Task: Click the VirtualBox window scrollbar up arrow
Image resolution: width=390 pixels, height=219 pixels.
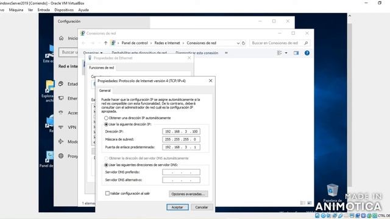Action: [x=349, y=16]
